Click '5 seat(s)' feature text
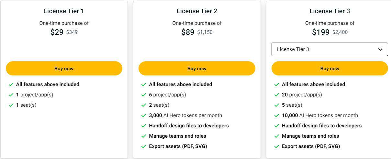Image resolution: width=391 pixels, height=159 pixels. coord(292,105)
